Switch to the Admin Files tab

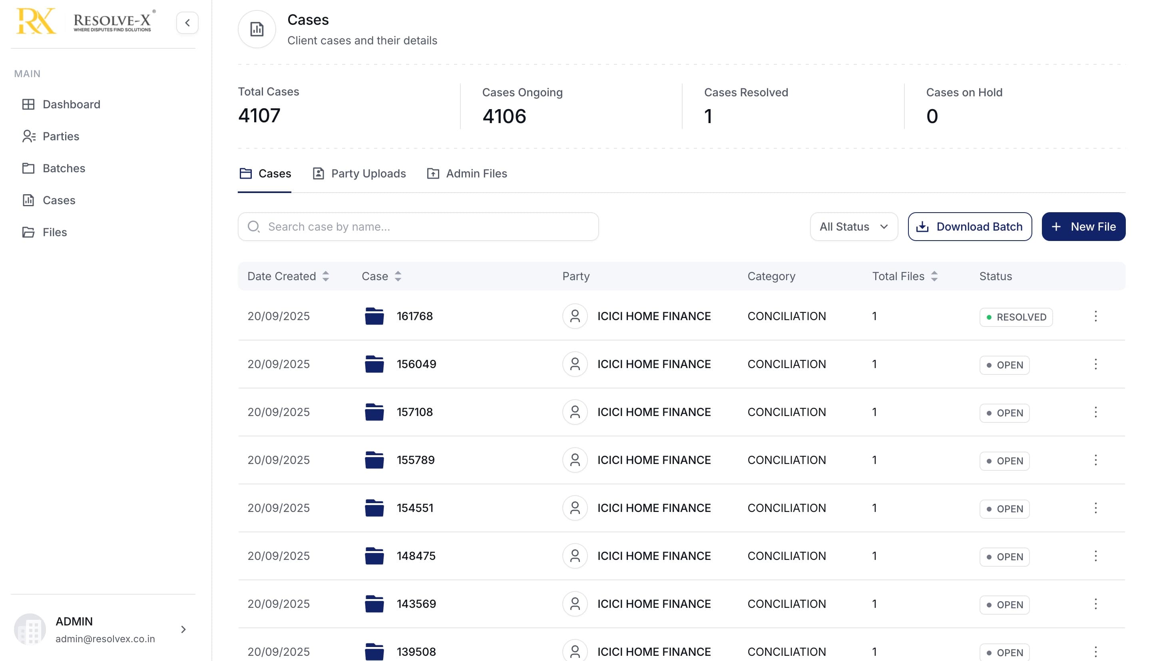click(467, 173)
